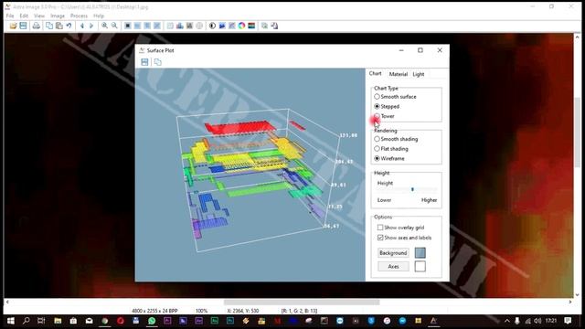Open File Explorer from the taskbar
Screen dimensions: 585x329
point(58,321)
